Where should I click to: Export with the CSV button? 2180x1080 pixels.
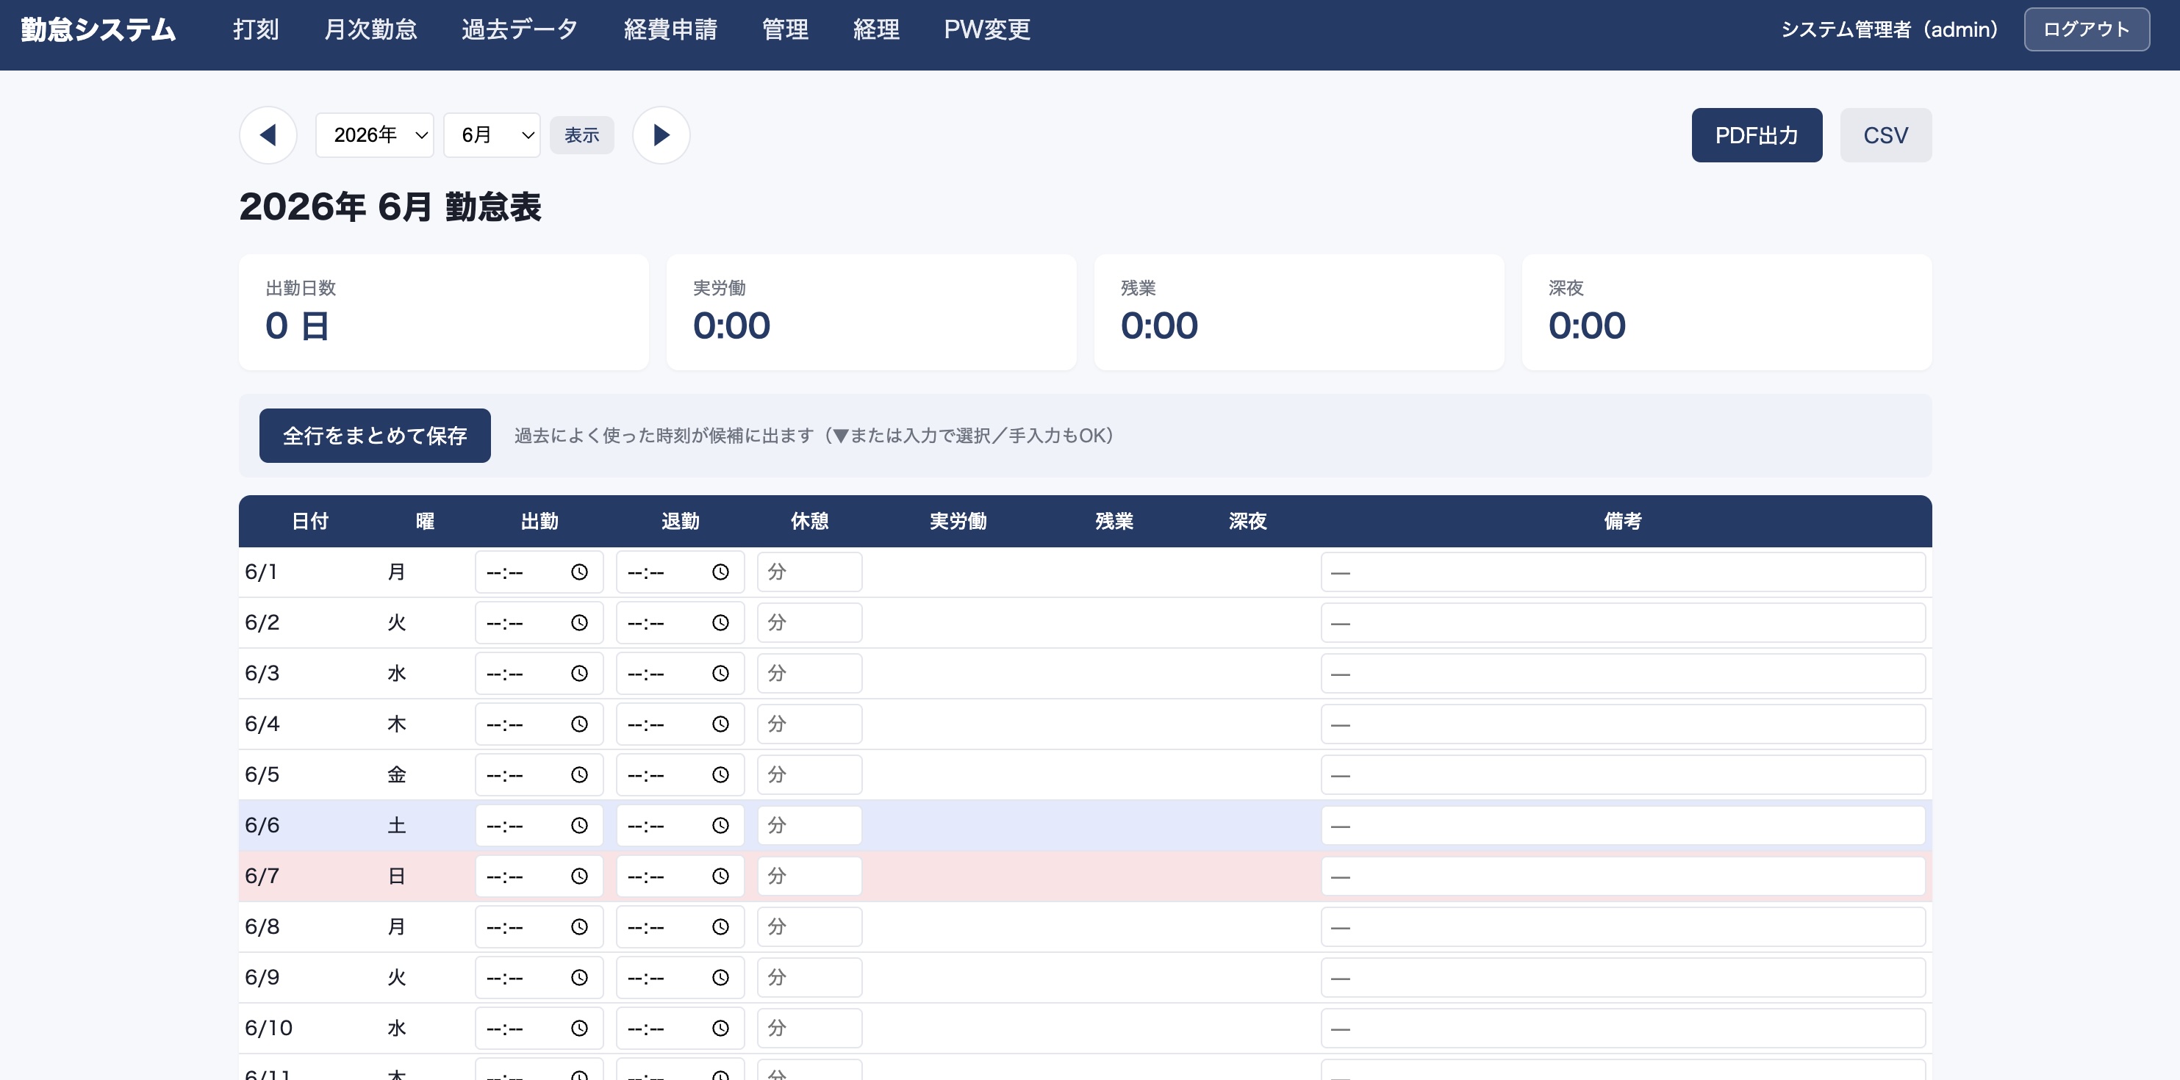[1885, 135]
